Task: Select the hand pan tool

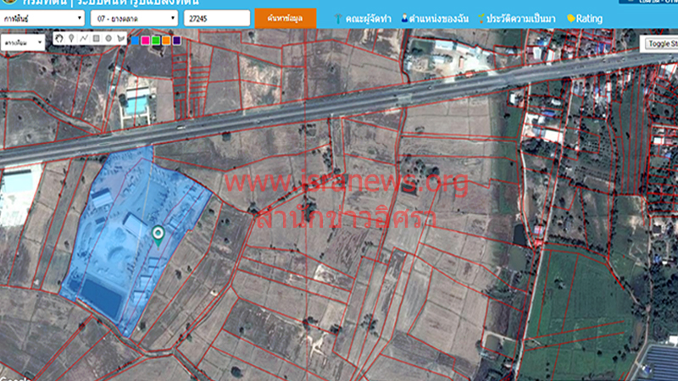Action: (x=59, y=38)
